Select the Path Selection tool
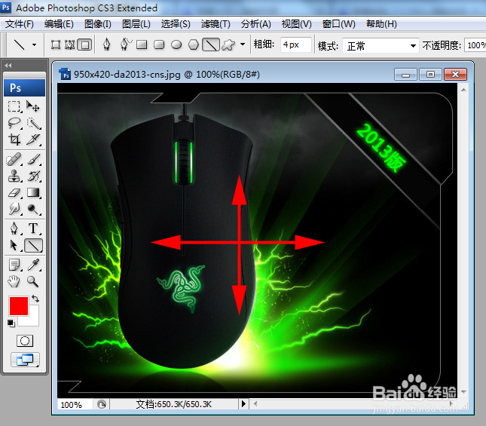 coord(14,245)
